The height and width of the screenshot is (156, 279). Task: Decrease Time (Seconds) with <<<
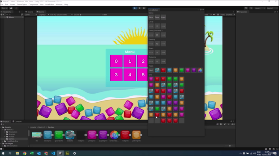pos(151,35)
